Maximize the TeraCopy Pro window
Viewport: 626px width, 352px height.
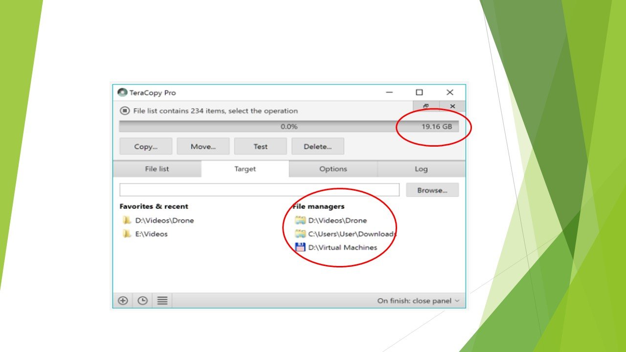419,92
